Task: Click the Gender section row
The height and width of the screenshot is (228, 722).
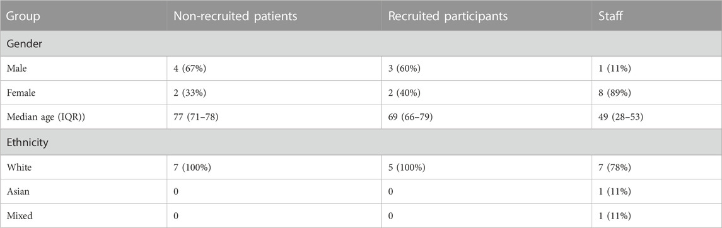Action: click(361, 44)
